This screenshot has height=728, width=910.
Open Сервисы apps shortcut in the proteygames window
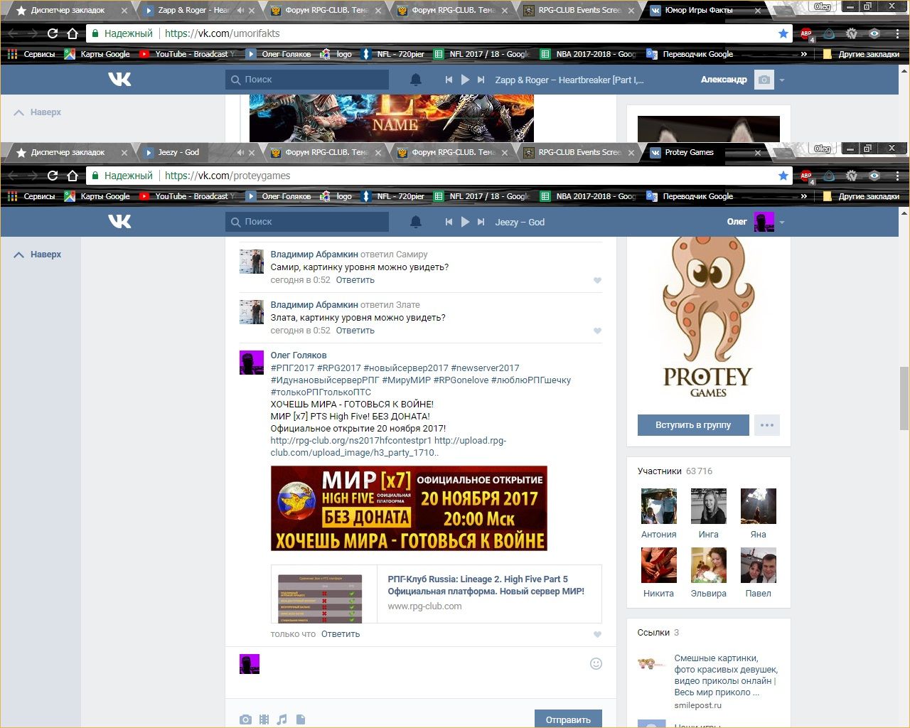point(31,196)
